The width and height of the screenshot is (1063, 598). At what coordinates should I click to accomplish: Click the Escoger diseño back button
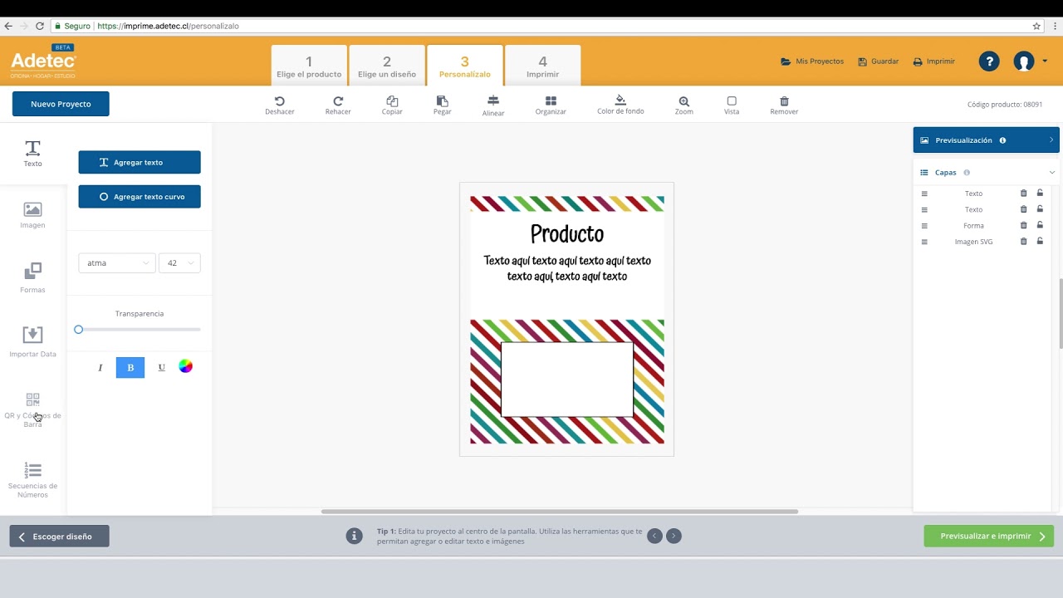point(59,537)
